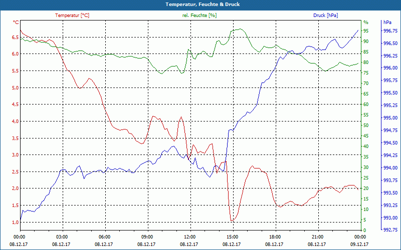The width and height of the screenshot is (401, 250).
Task: Select the red 'Temperatur [°C]' legend label
Action: point(72,15)
